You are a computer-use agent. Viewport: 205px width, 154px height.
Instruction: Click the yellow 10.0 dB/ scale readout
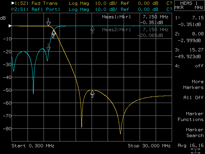tap(106, 3)
